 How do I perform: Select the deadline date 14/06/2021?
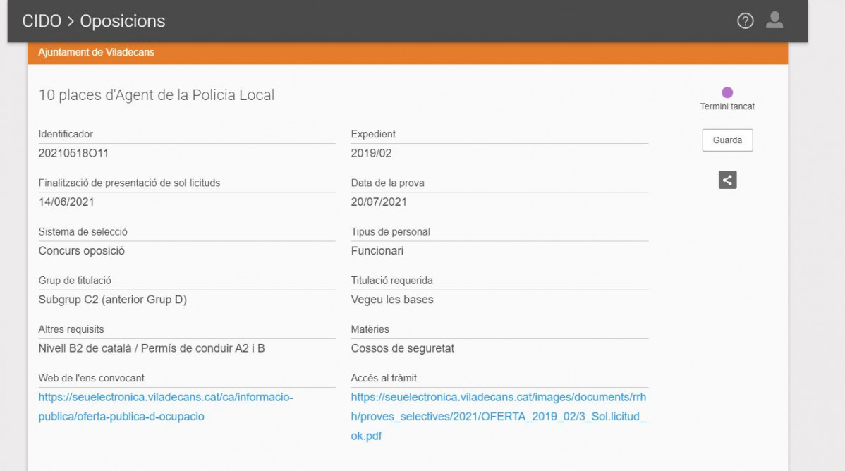tap(66, 202)
